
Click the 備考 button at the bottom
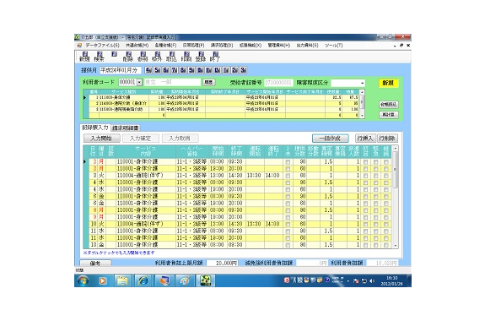[x=95, y=264]
